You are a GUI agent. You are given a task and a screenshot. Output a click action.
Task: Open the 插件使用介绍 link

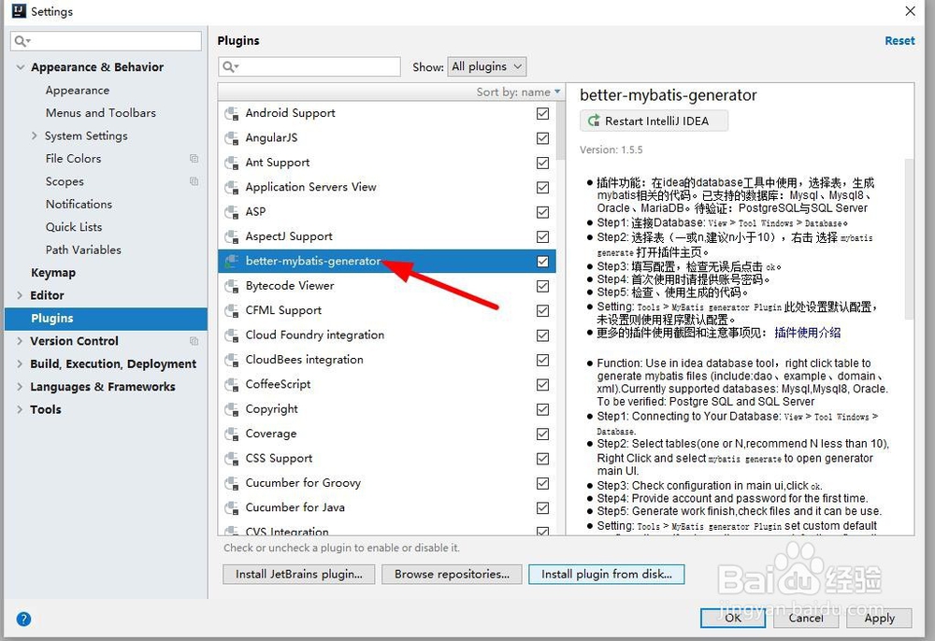(x=808, y=333)
